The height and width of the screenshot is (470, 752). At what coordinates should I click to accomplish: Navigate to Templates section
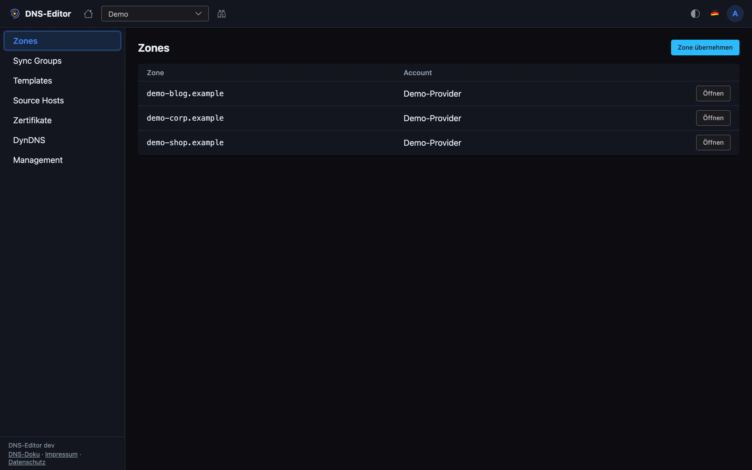pyautogui.click(x=33, y=80)
